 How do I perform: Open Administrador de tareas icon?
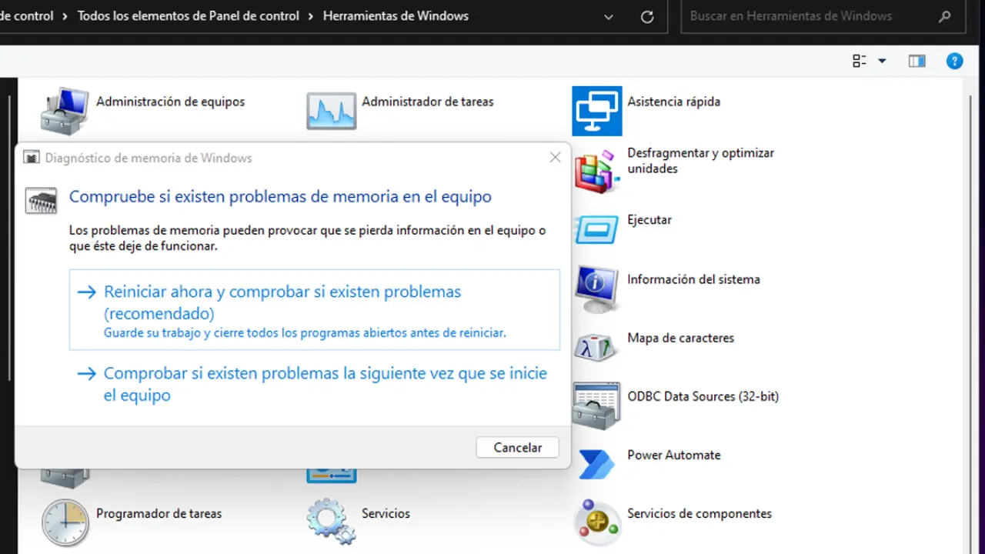coord(331,110)
